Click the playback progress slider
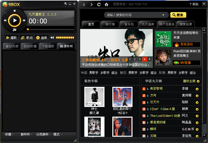This screenshot has height=143, width=208. pos(50,30)
